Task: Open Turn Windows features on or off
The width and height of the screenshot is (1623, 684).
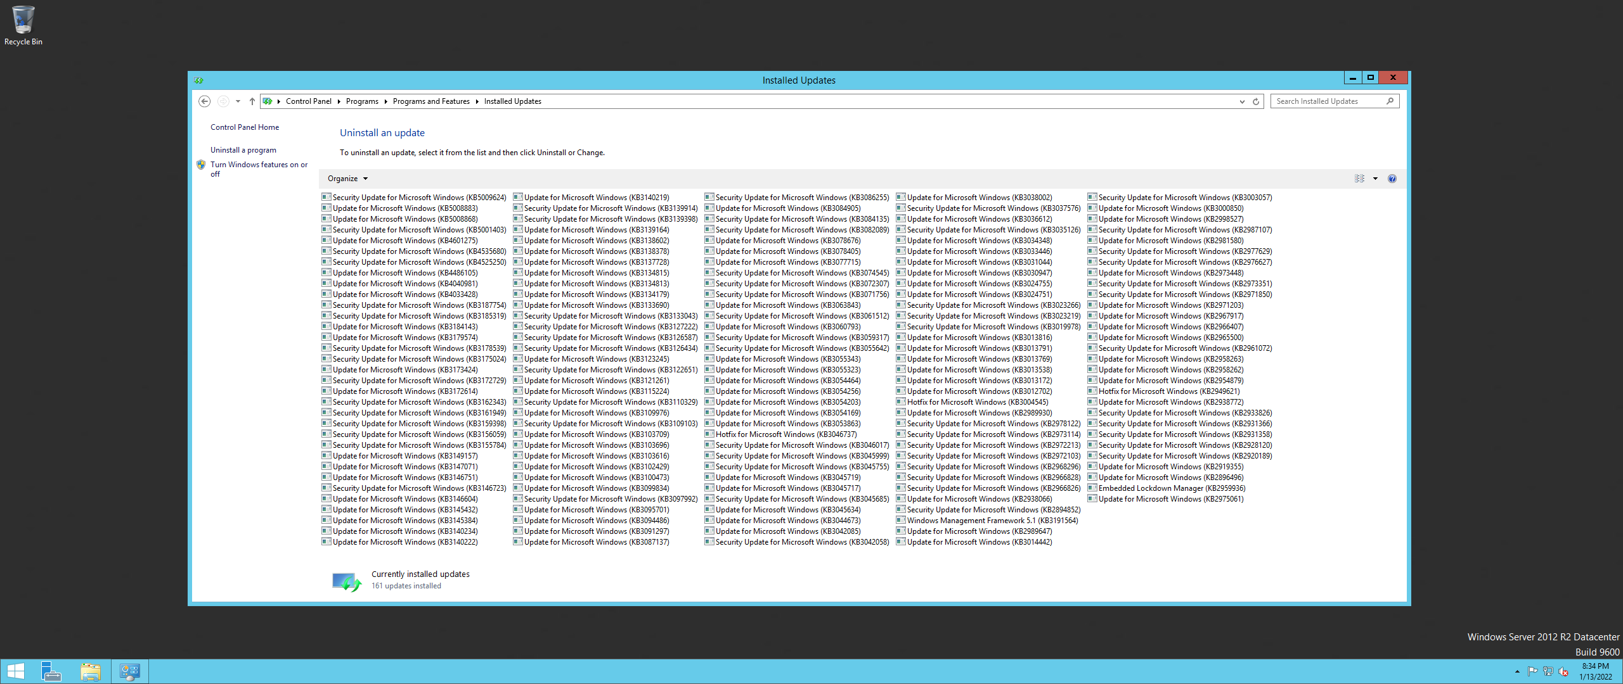Action: tap(259, 169)
